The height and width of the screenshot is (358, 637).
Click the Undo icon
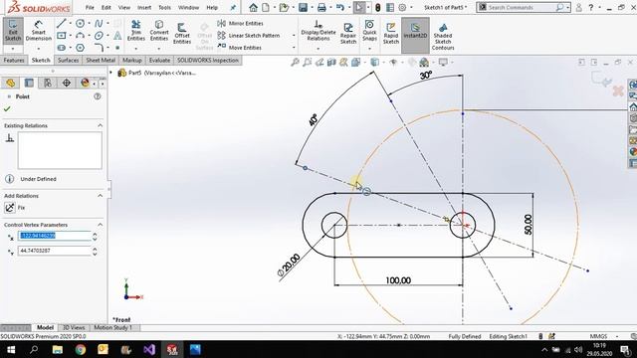340,7
